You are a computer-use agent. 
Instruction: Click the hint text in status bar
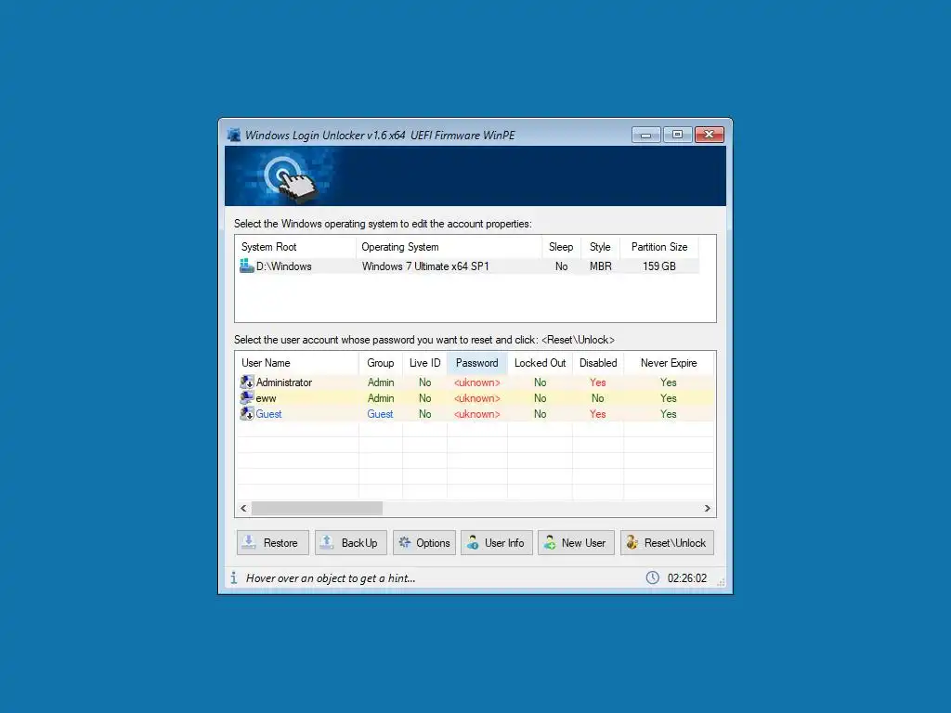click(331, 577)
